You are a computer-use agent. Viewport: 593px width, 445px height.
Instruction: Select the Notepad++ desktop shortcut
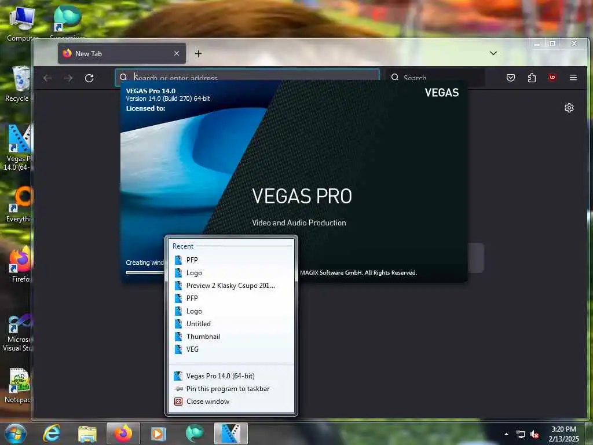(x=17, y=385)
